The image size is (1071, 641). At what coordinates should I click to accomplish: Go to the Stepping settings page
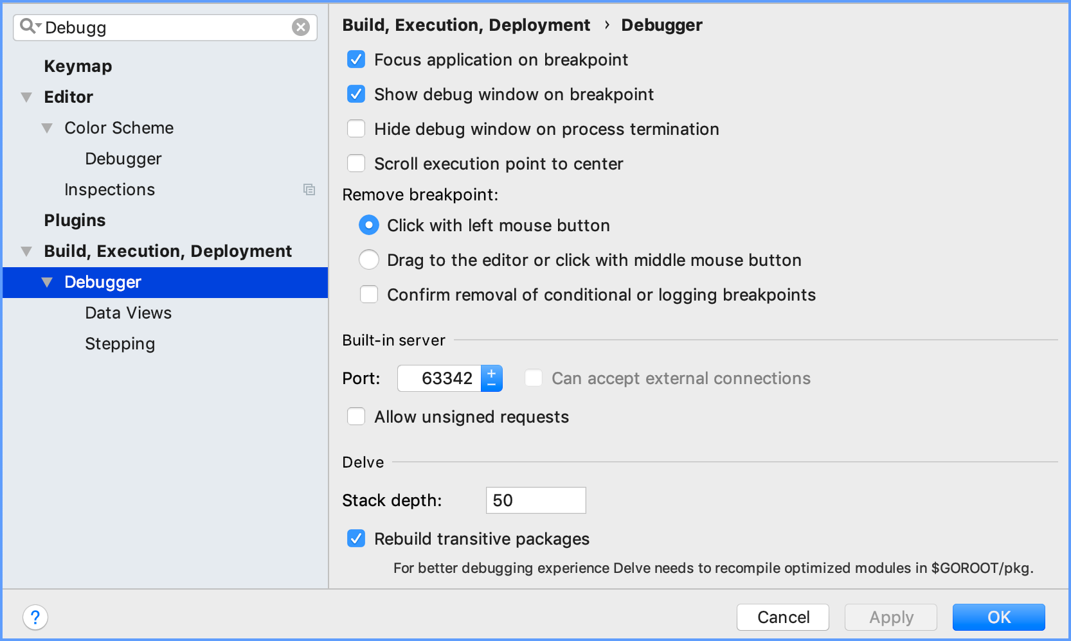point(120,344)
